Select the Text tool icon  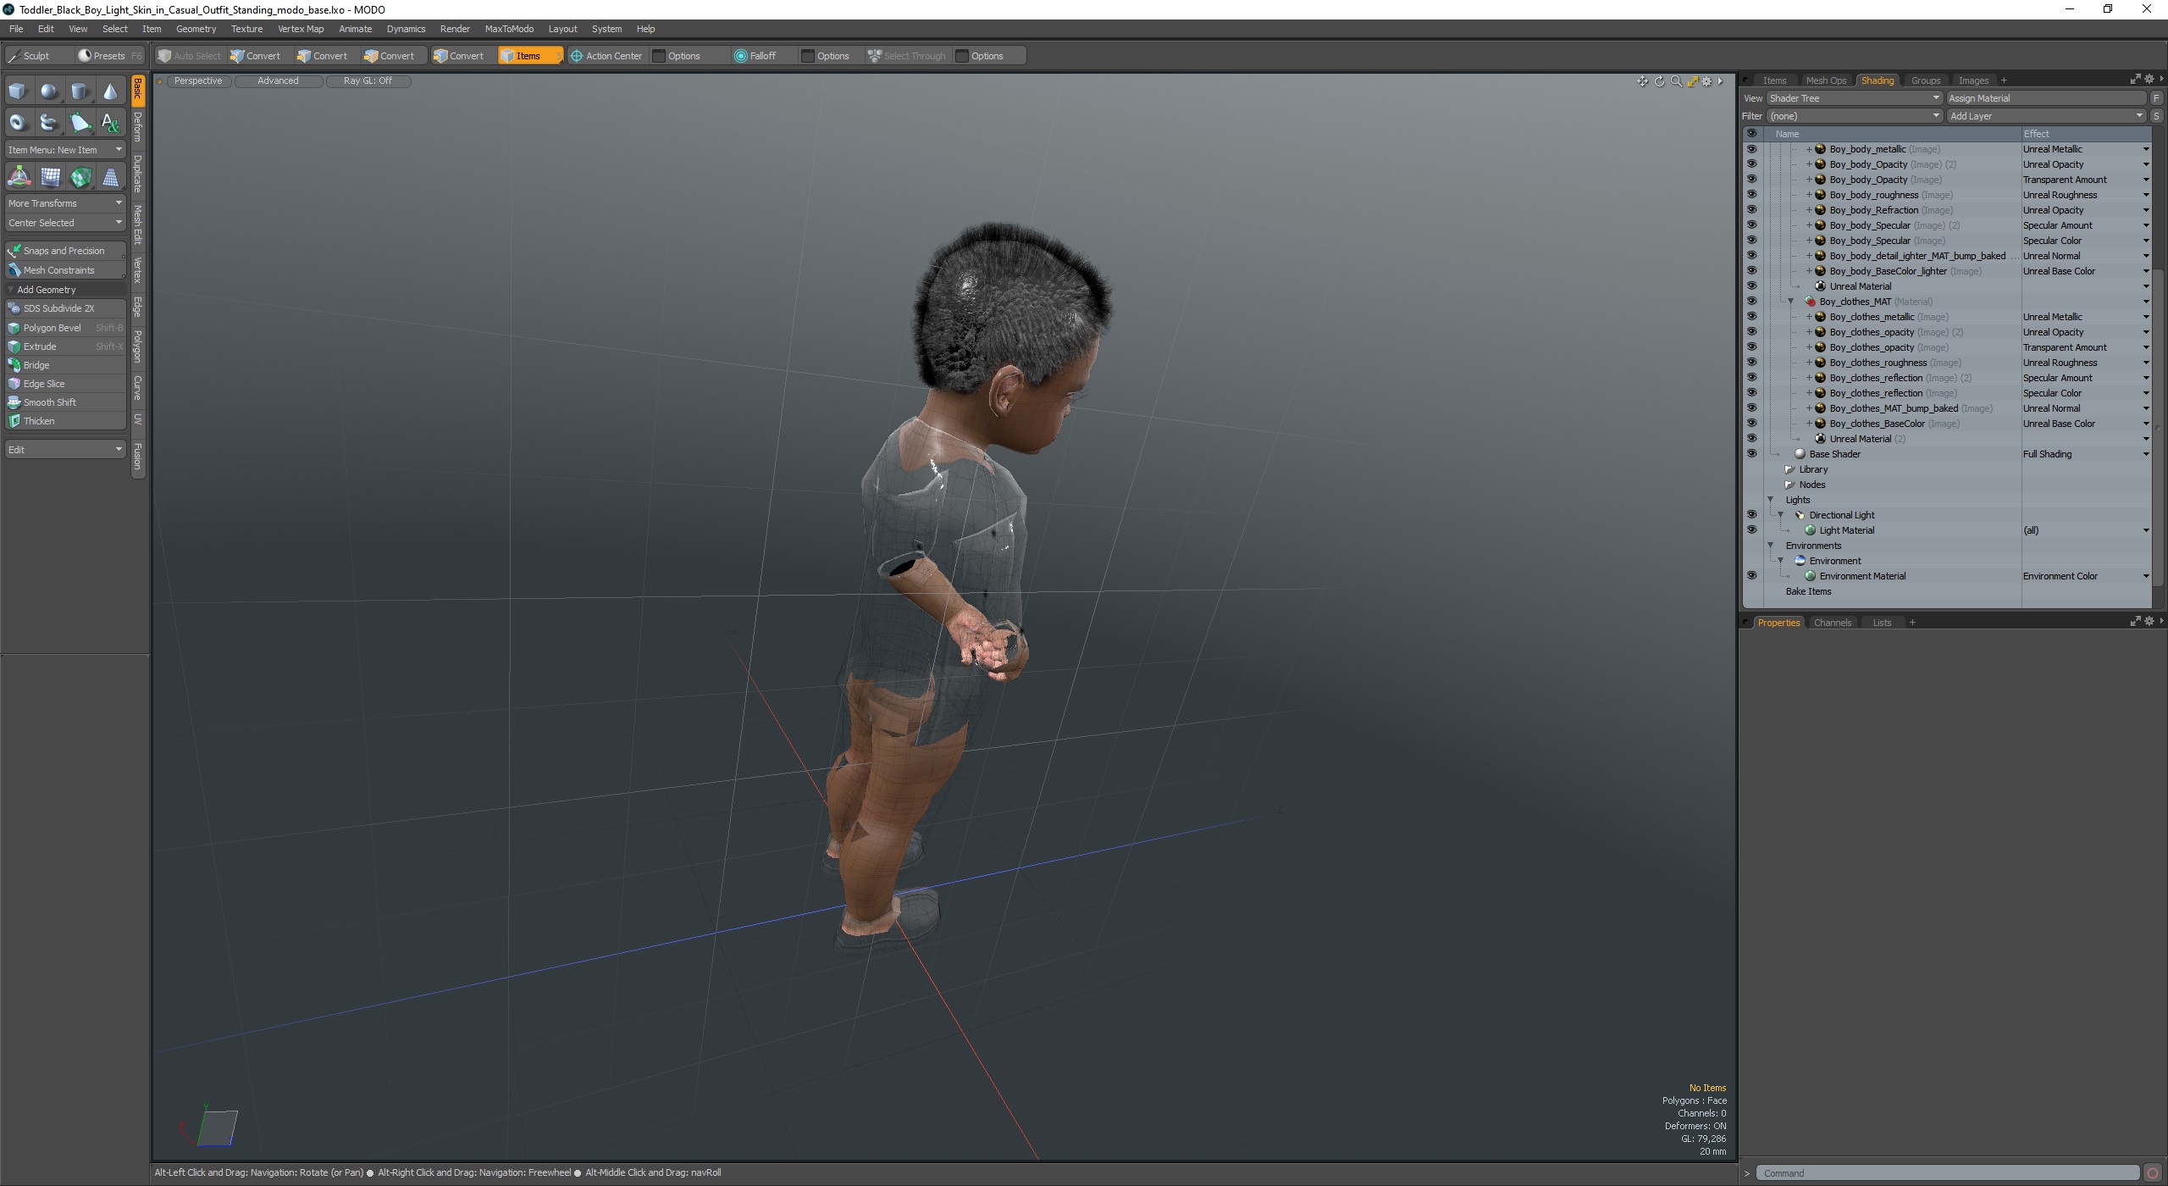tap(110, 123)
